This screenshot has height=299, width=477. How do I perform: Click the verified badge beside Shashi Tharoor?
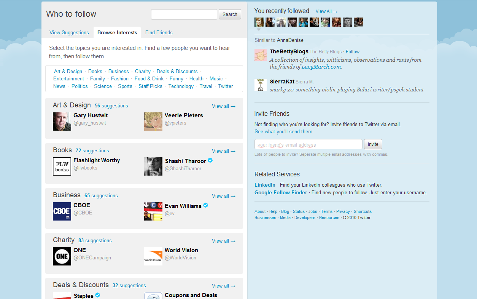210,160
